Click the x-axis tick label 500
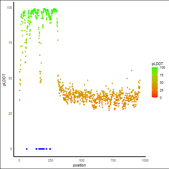The height and width of the screenshot is (169, 169). (x=82, y=161)
